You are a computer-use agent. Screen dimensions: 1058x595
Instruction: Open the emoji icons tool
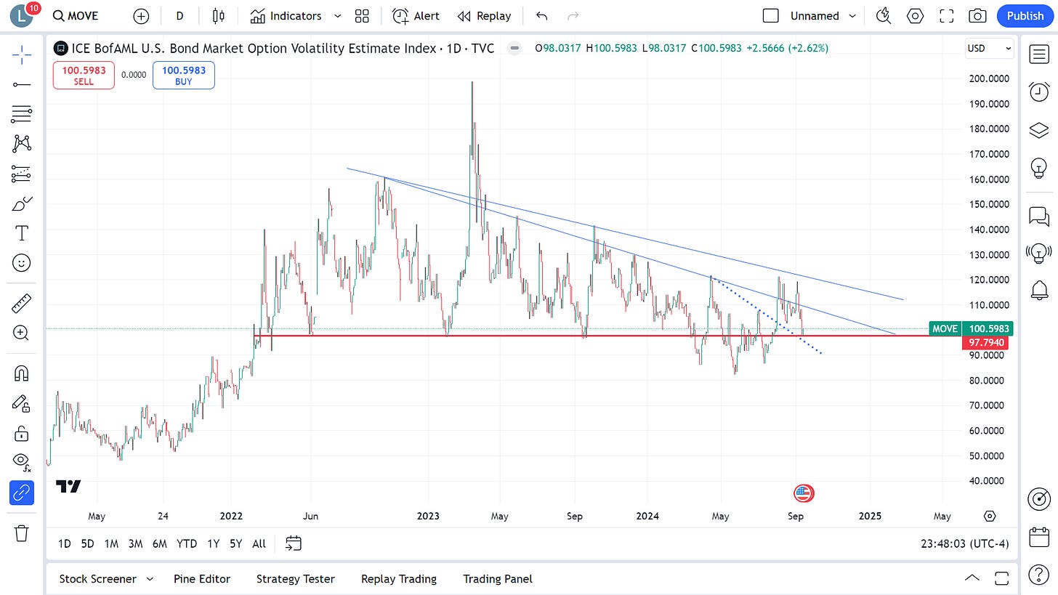22,263
